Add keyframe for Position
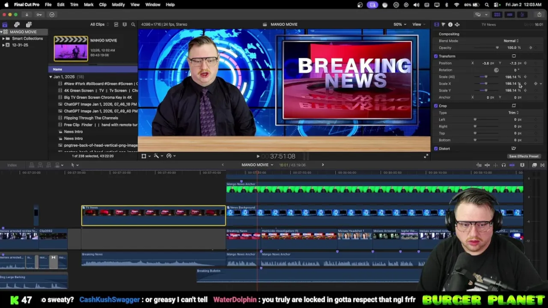 (x=525, y=63)
